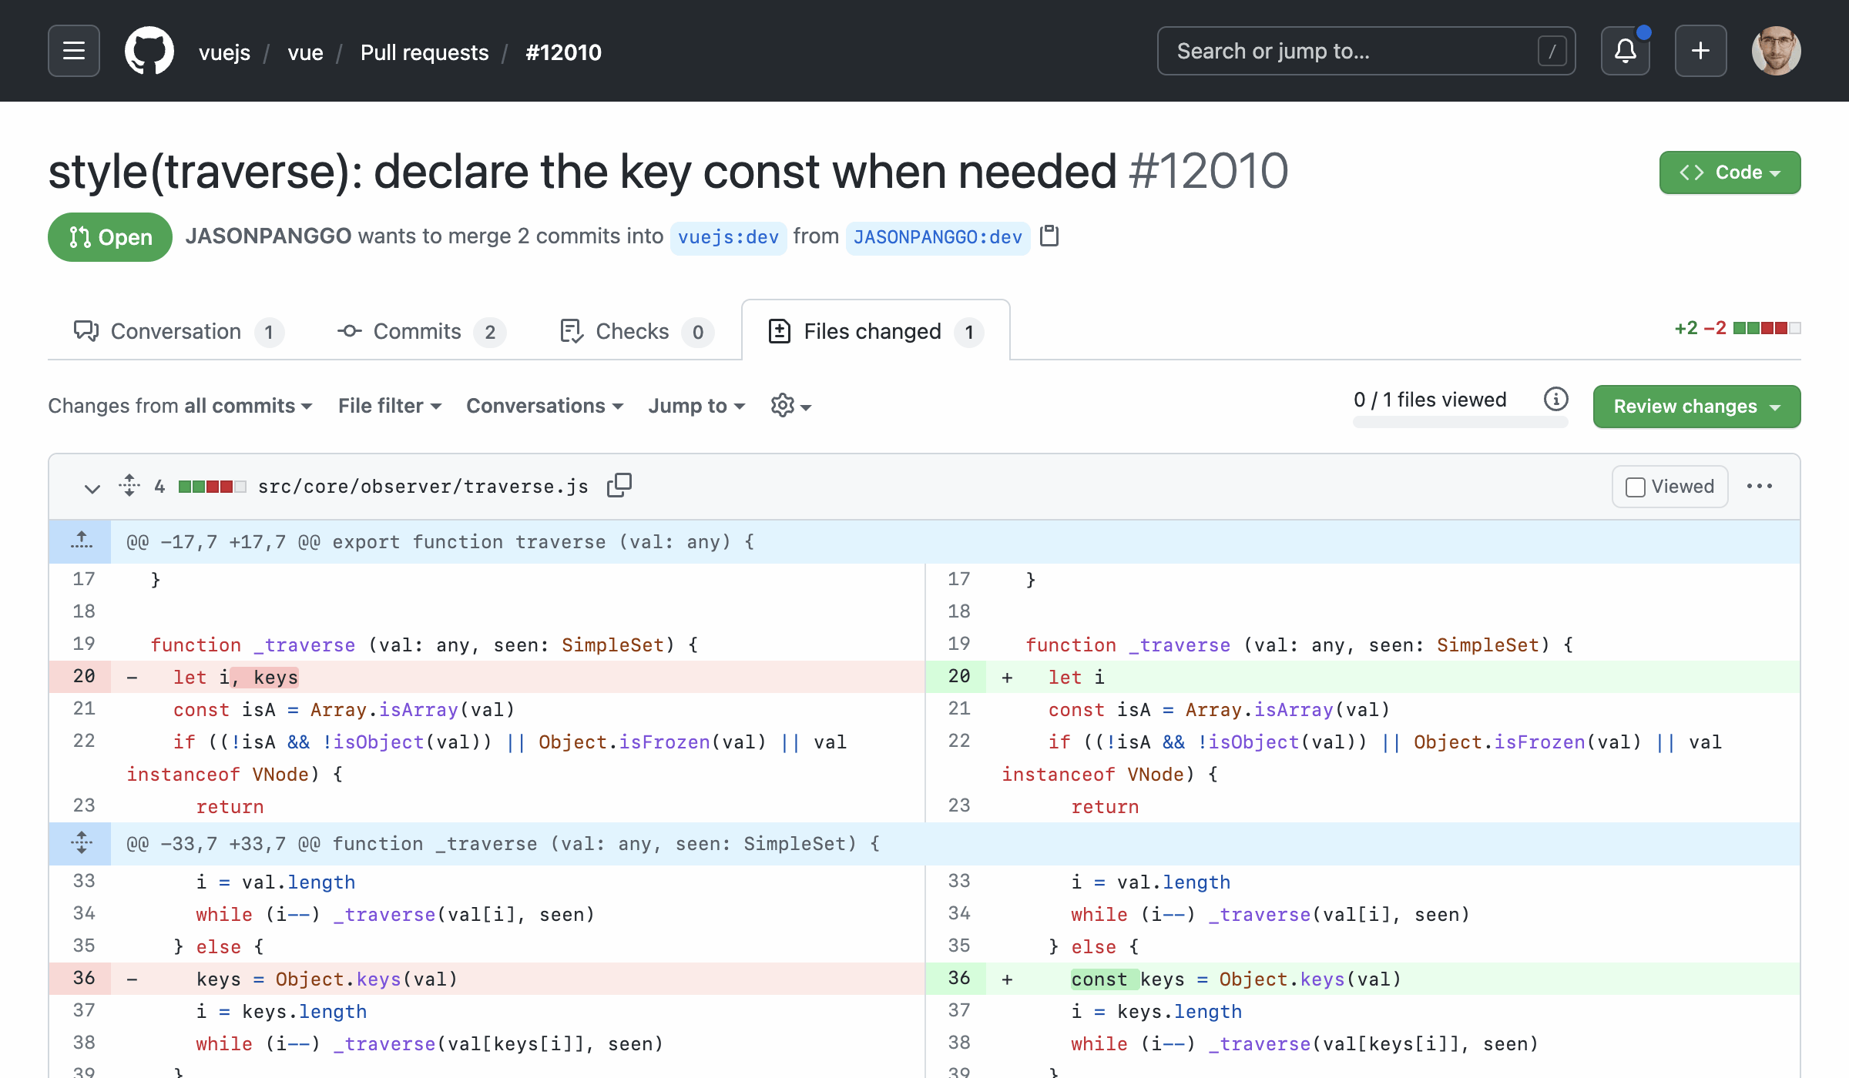Click the notification bell icon

click(x=1626, y=52)
